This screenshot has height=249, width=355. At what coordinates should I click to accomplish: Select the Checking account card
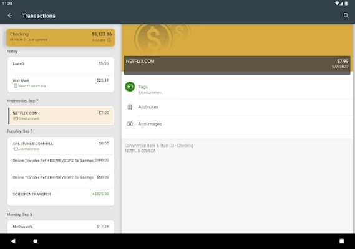click(61, 37)
